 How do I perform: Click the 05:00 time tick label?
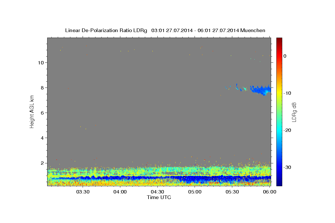(195, 192)
